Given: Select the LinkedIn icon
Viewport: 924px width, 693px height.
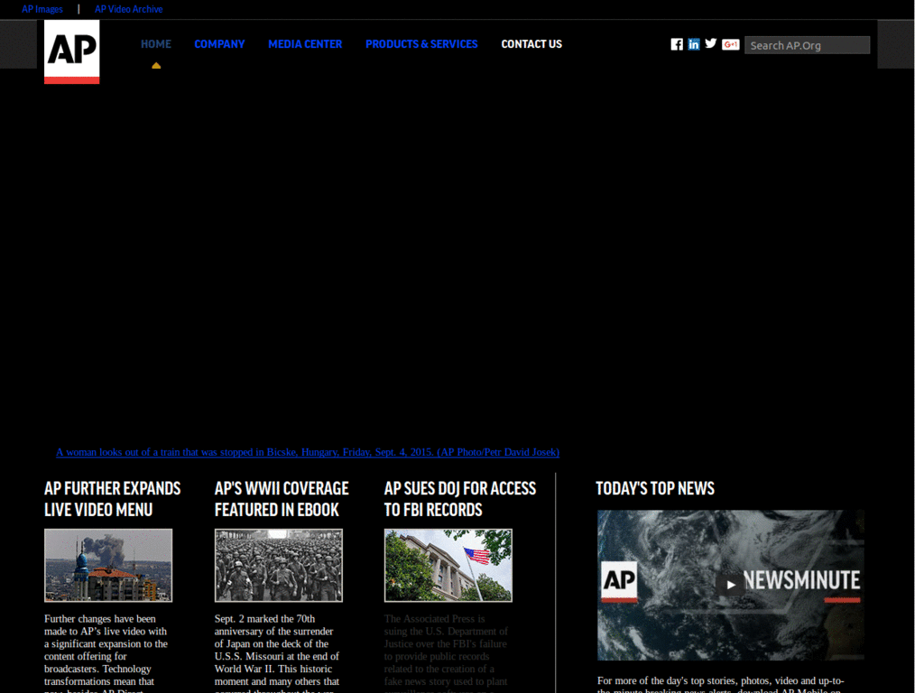Looking at the screenshot, I should pyautogui.click(x=694, y=43).
